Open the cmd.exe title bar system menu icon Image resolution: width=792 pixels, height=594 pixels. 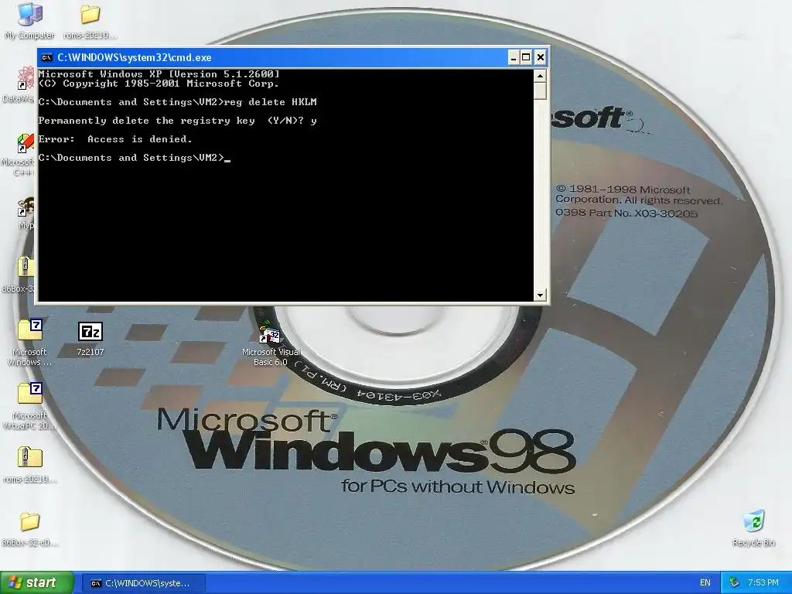46,57
